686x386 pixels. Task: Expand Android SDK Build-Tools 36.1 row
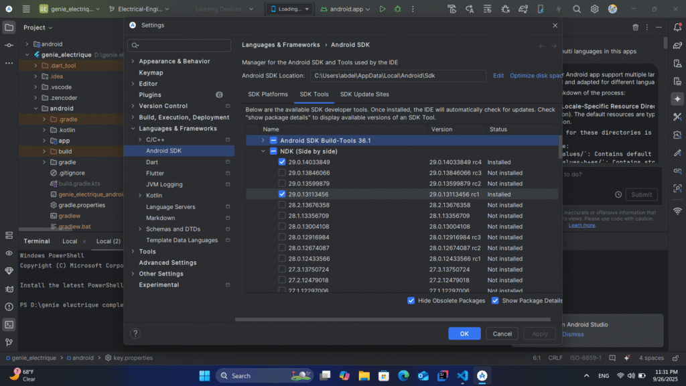(x=263, y=141)
